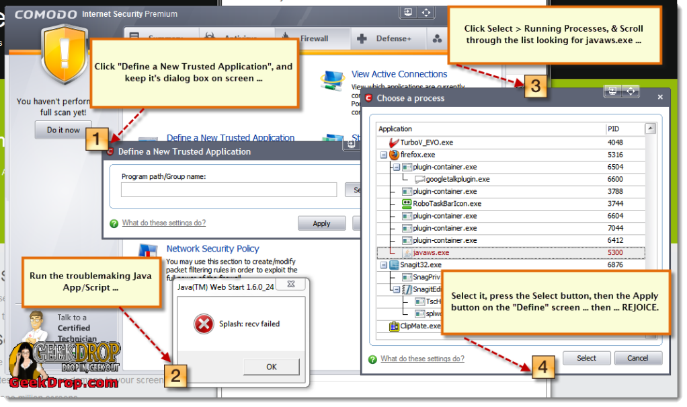Click the Snagit32.exe process icon
This screenshot has width=687, height=407.
click(395, 265)
